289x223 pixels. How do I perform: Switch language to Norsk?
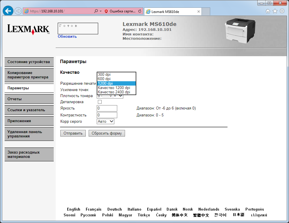pyautogui.click(x=188, y=209)
